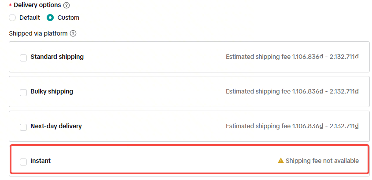Click the Standard shipping label text

57,57
